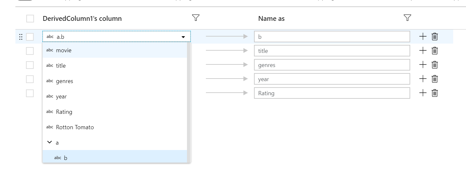466x176 pixels.
Task: Delete the 'b' mapping row
Action: (435, 37)
